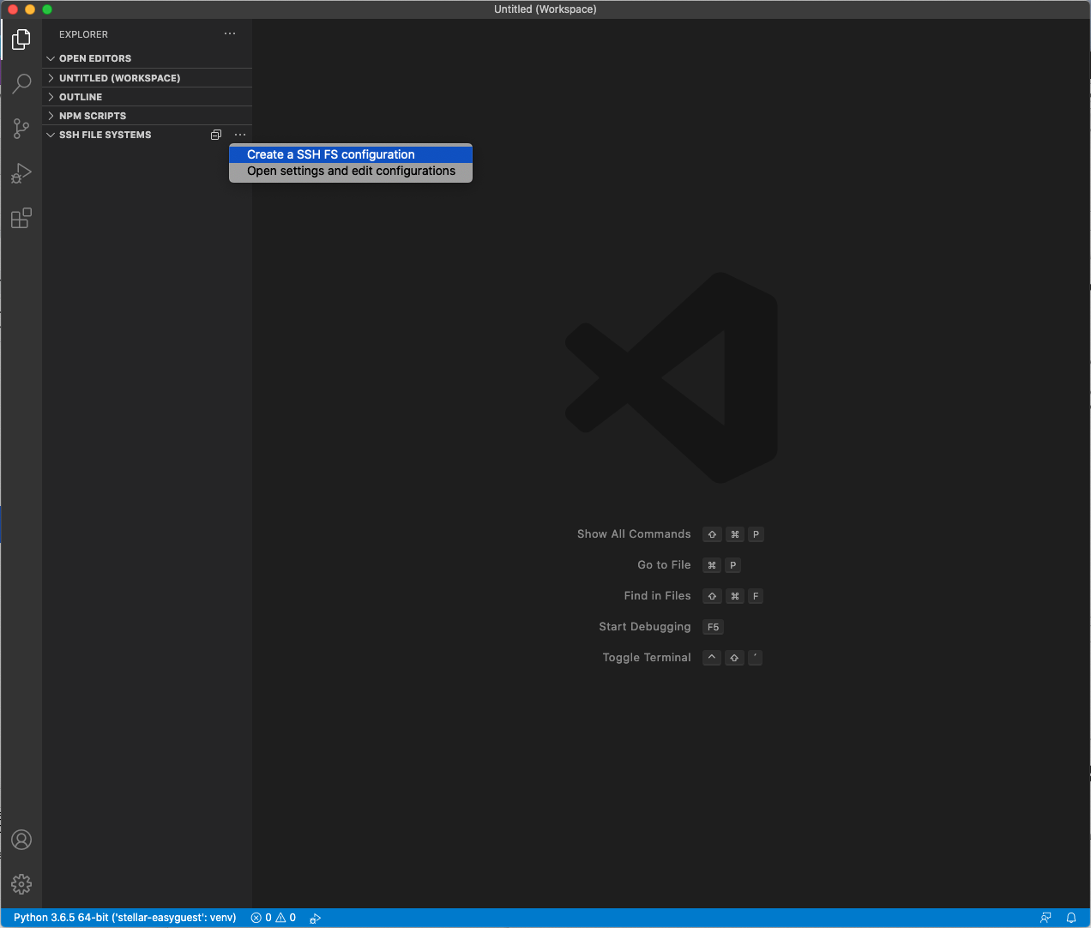Open the Run and Debug view
This screenshot has width=1091, height=928.
point(21,173)
